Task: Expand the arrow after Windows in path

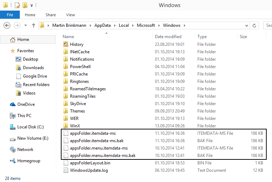Action: coord(185,26)
